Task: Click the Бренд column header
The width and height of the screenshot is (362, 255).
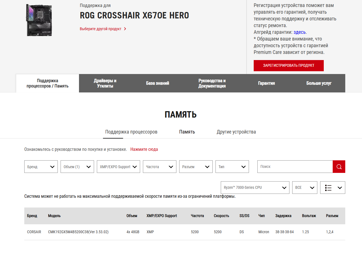Action: pyautogui.click(x=32, y=216)
